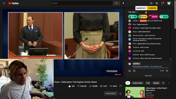Click the SUBSCRIBED button
The image size is (176, 99).
coord(111,94)
